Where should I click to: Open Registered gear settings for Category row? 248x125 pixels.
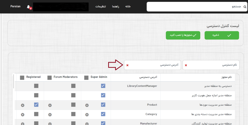22,114
